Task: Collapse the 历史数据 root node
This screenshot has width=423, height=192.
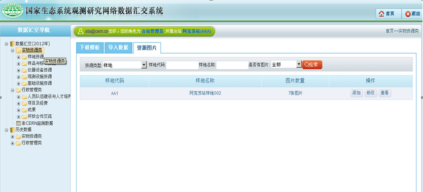Action: pyautogui.click(x=6, y=130)
